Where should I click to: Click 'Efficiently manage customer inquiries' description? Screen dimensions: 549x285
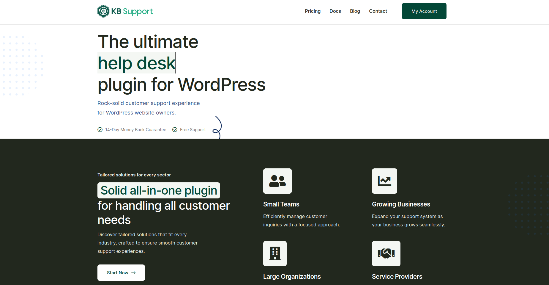pos(302,220)
